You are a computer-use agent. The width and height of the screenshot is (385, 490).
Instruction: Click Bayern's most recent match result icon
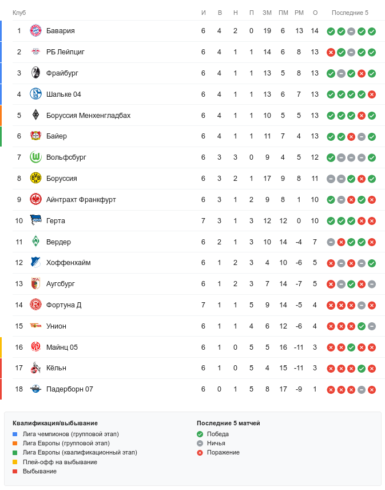point(372,31)
